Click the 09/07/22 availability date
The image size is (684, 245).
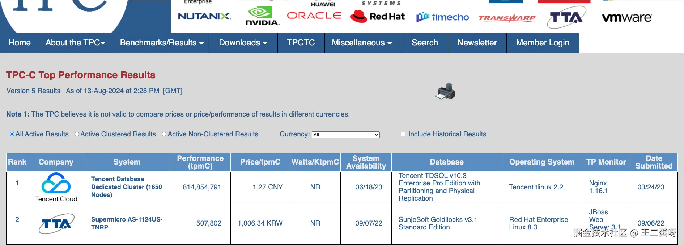point(369,223)
